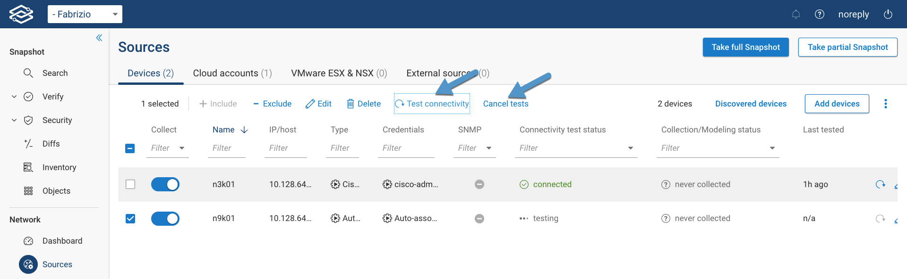The height and width of the screenshot is (279, 907).
Task: Switch to the Cloud accounts tab
Action: click(232, 73)
